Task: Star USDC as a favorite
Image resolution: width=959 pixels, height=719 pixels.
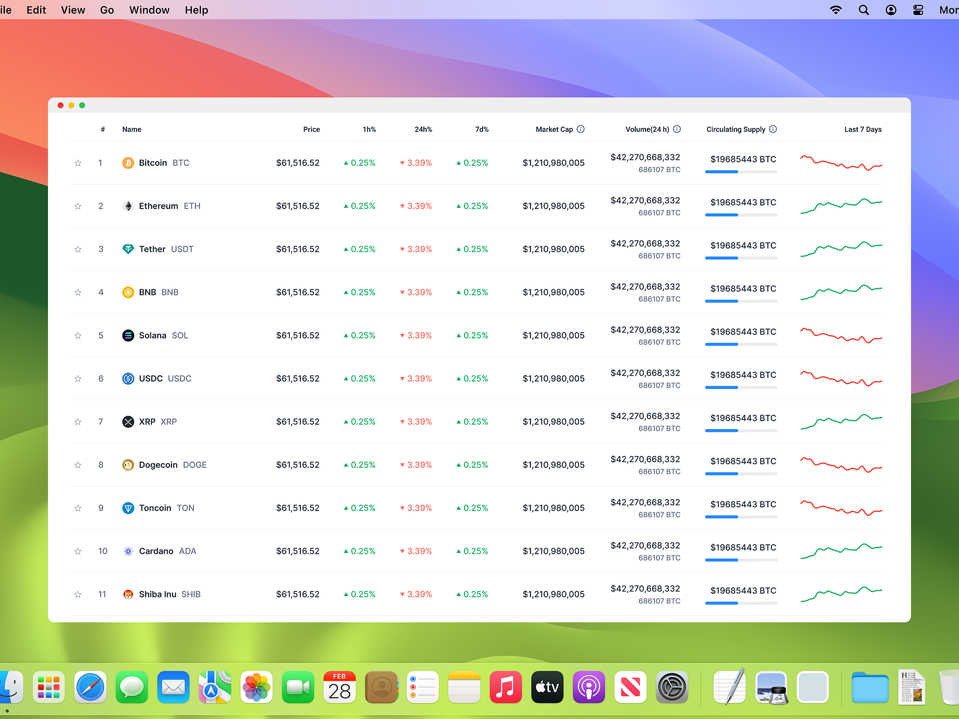Action: coord(78,379)
